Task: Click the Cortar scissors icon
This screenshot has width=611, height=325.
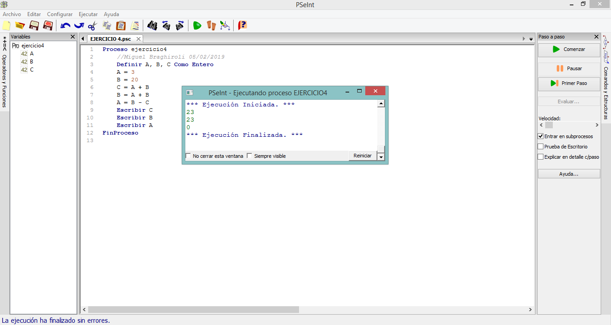Action: 93,25
